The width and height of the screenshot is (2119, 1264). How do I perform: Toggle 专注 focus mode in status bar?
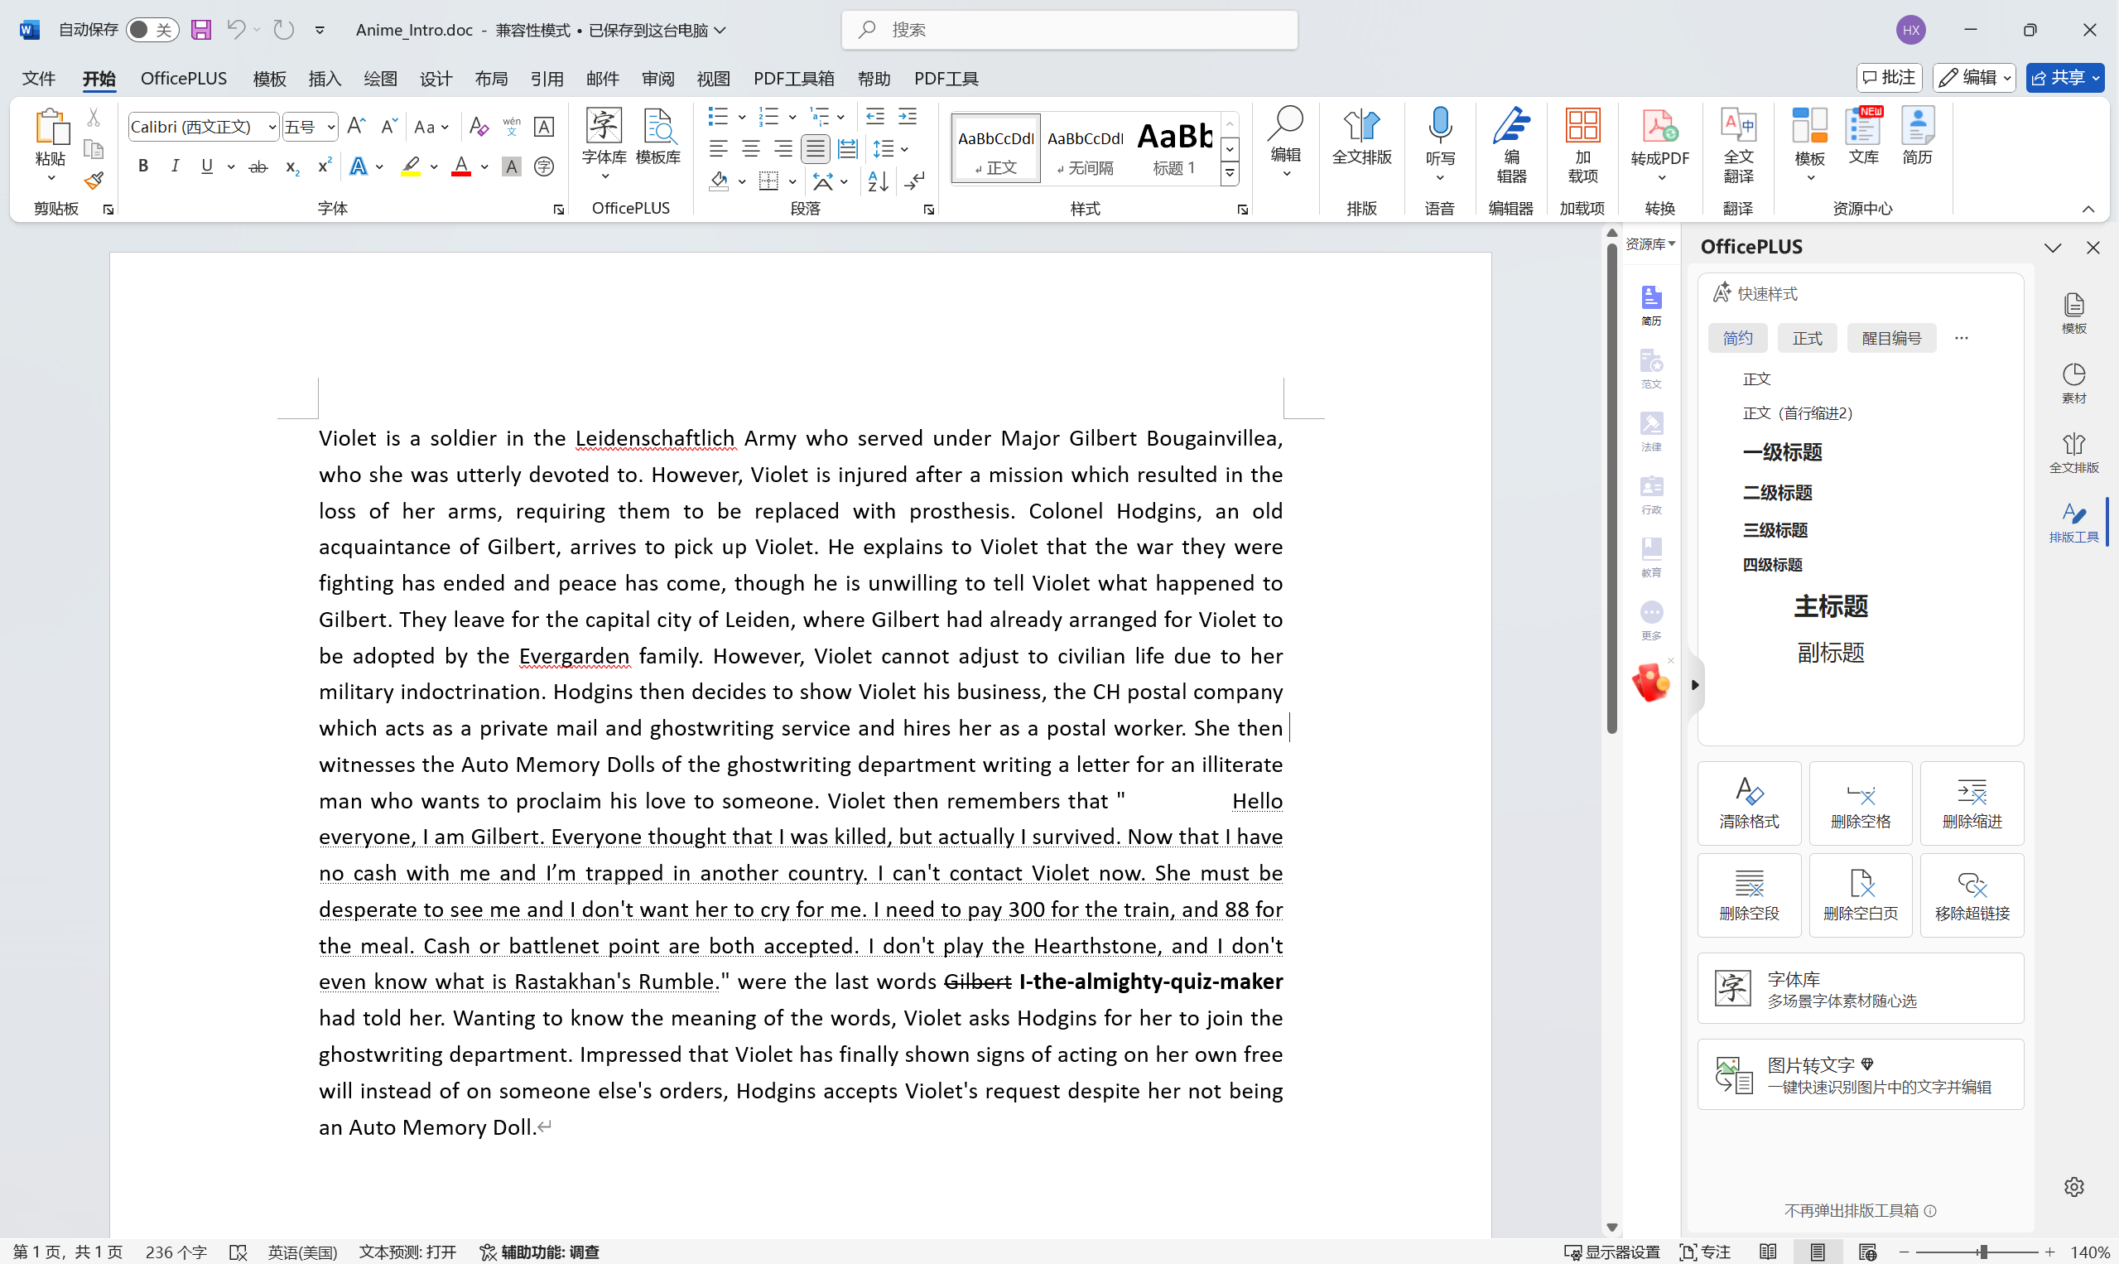point(1705,1252)
